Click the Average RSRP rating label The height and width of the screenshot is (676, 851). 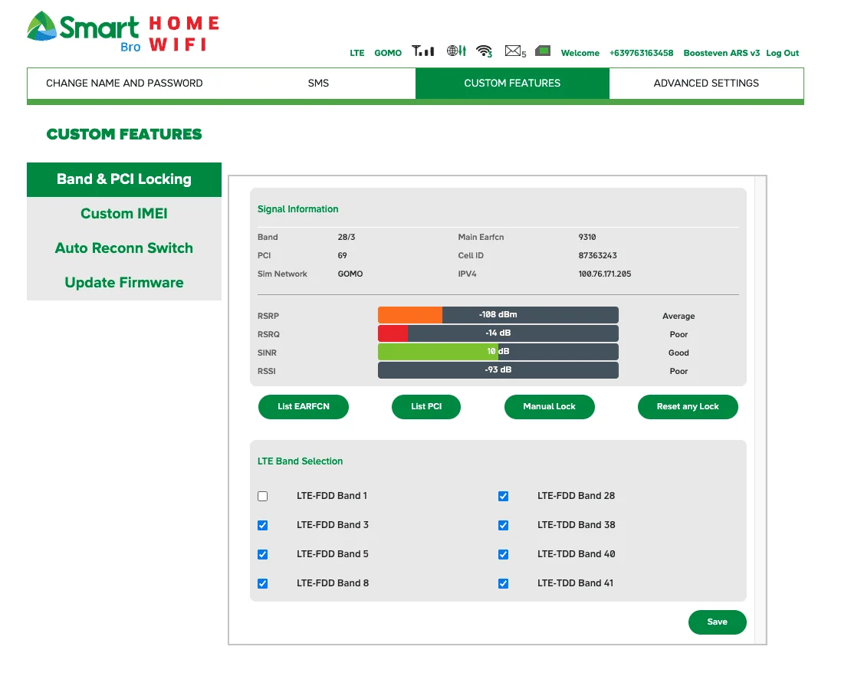pos(678,317)
